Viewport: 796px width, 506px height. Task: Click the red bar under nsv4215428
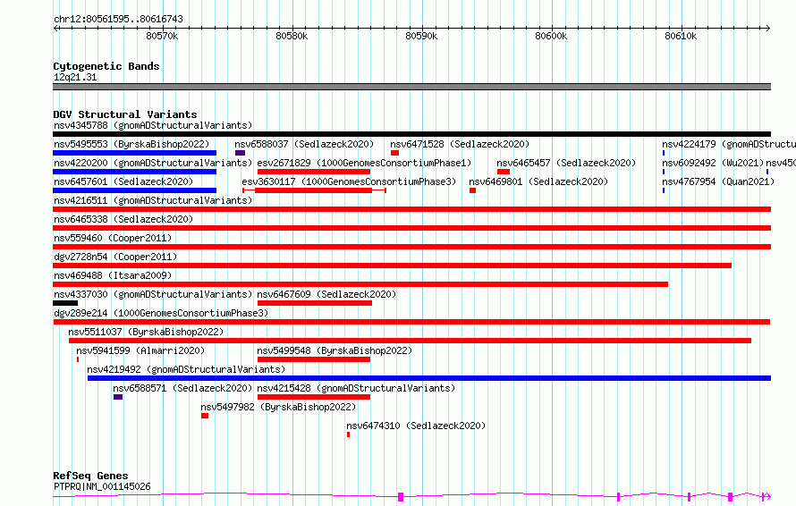314,397
